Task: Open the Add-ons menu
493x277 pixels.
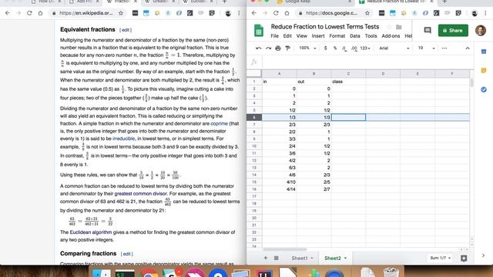Action: pyautogui.click(x=391, y=36)
